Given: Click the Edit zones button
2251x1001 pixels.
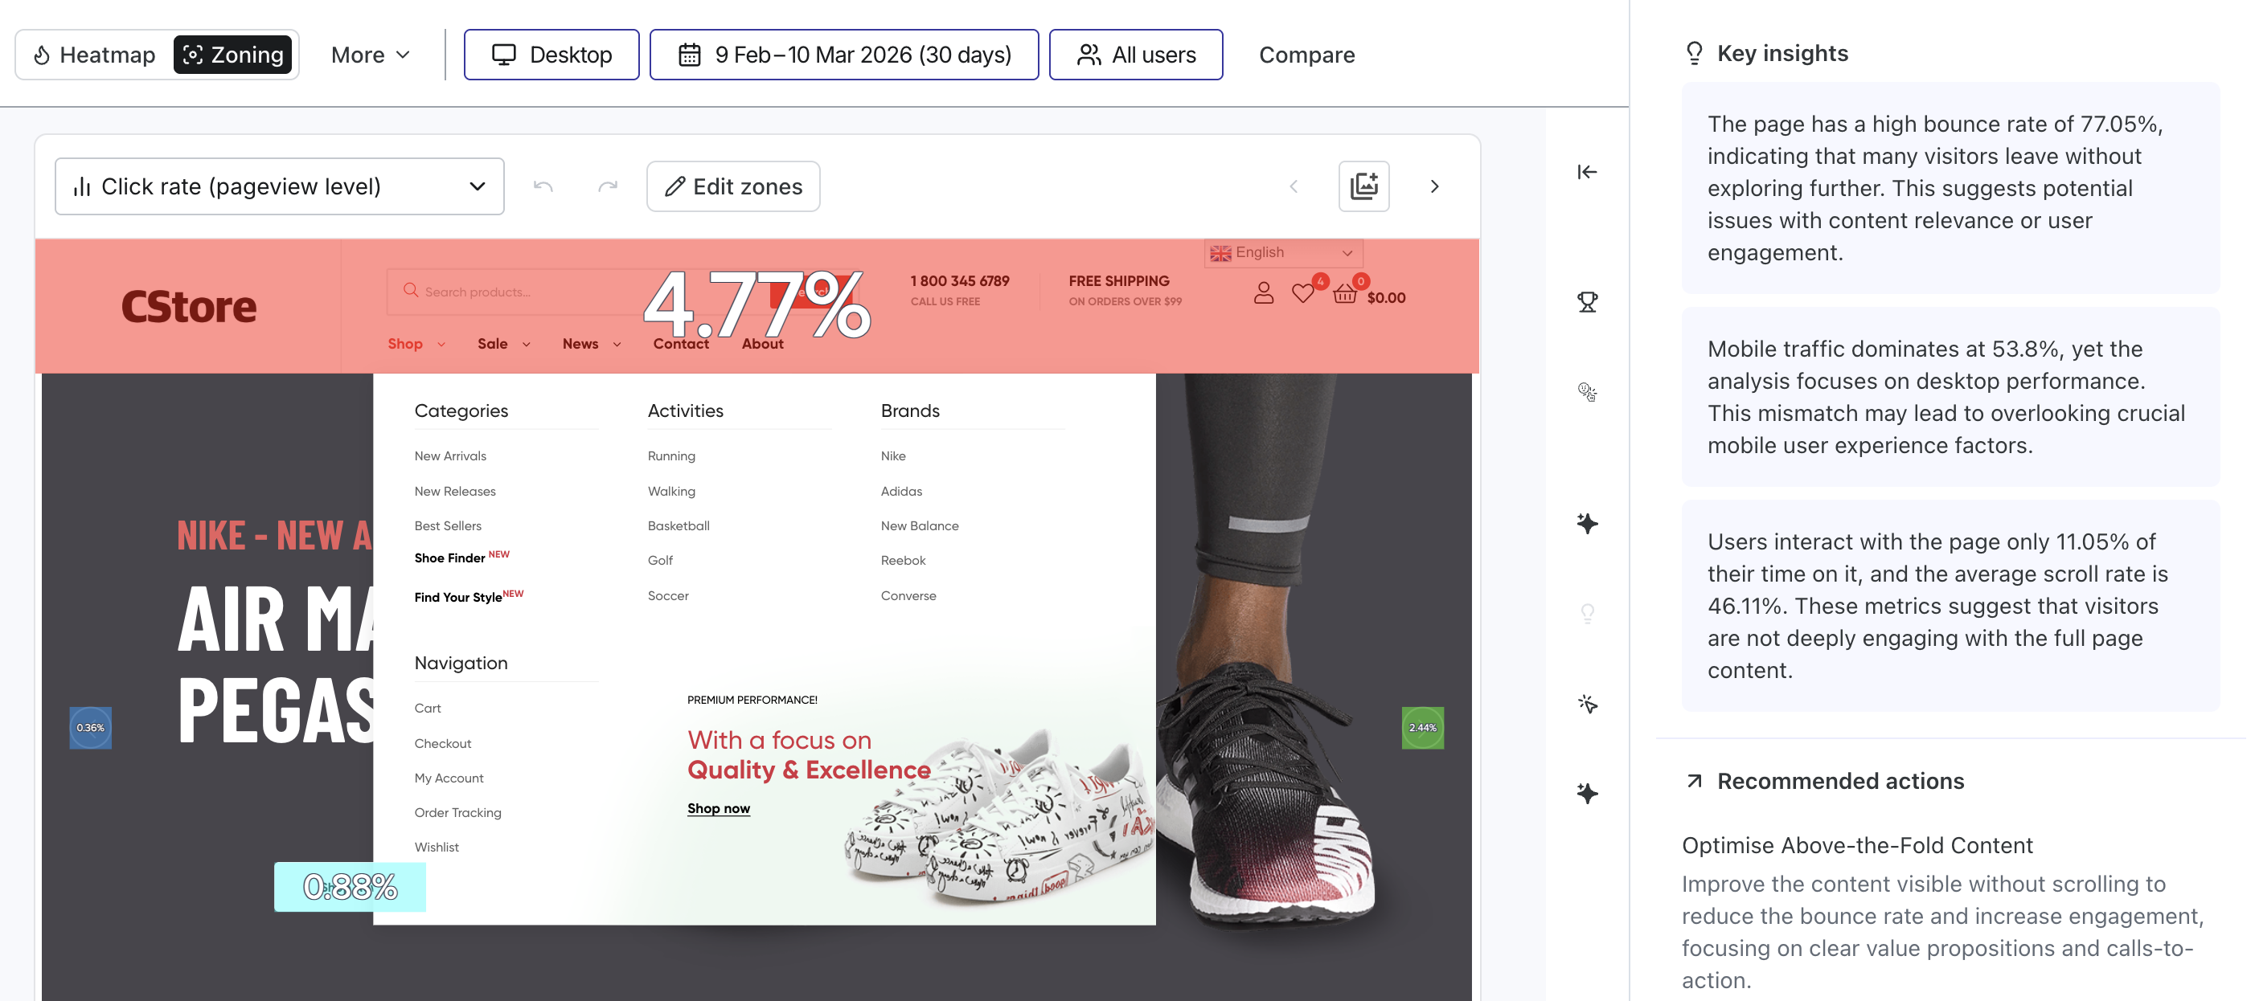Looking at the screenshot, I should click(733, 186).
